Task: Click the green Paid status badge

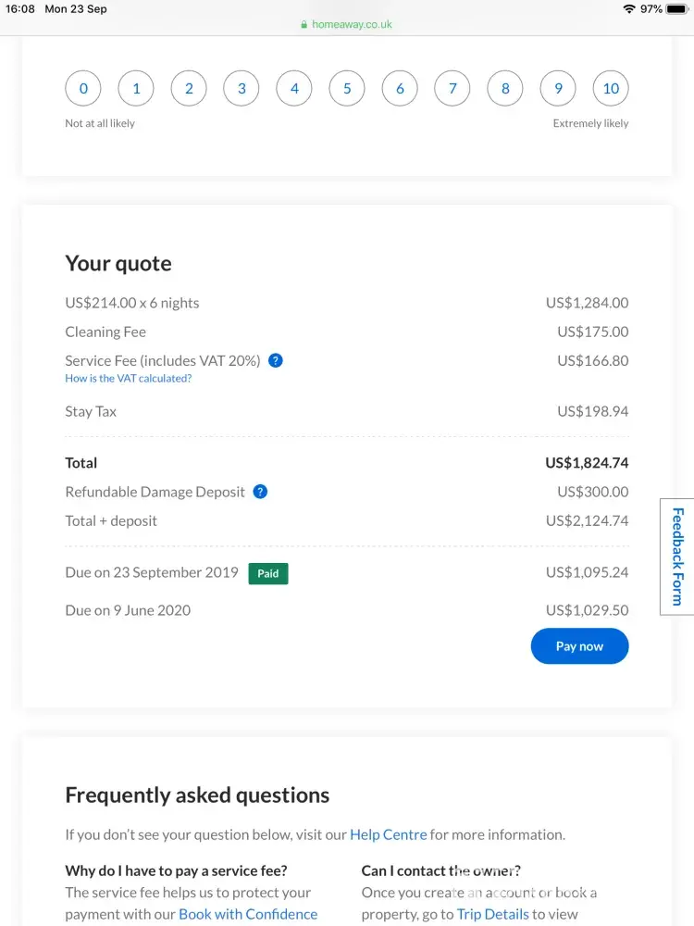Action: pyautogui.click(x=268, y=573)
